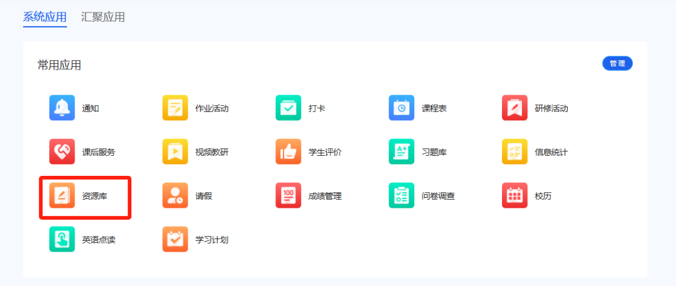Click the 成绩管理 text label
The image size is (676, 286).
click(x=325, y=197)
